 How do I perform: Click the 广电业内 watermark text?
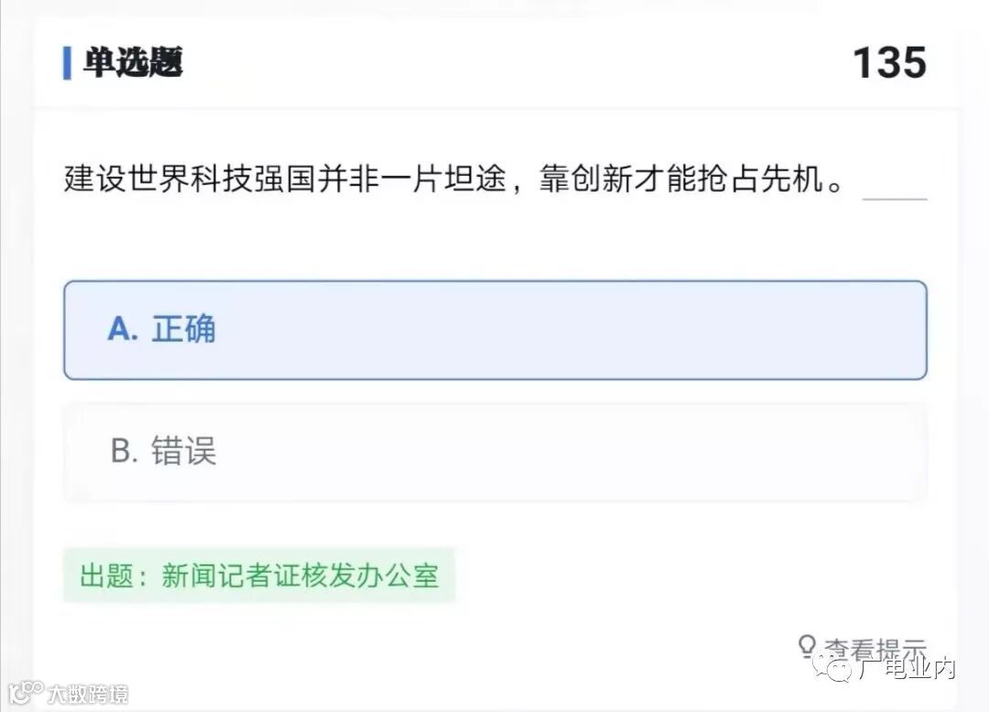tap(907, 669)
